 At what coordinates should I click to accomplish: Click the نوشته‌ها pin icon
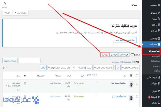(159, 13)
